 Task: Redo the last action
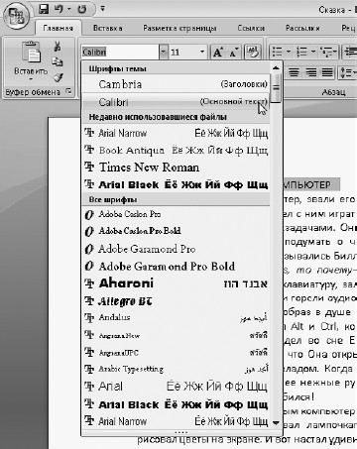click(81, 9)
